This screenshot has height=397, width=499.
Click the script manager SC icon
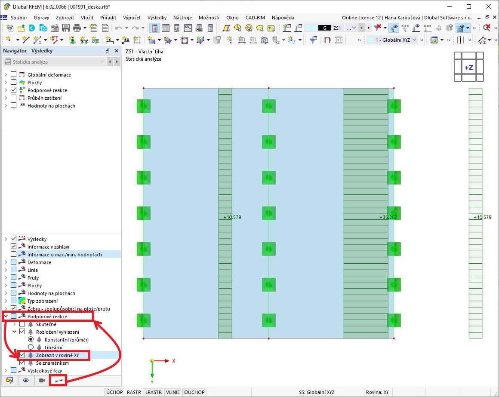199,28
